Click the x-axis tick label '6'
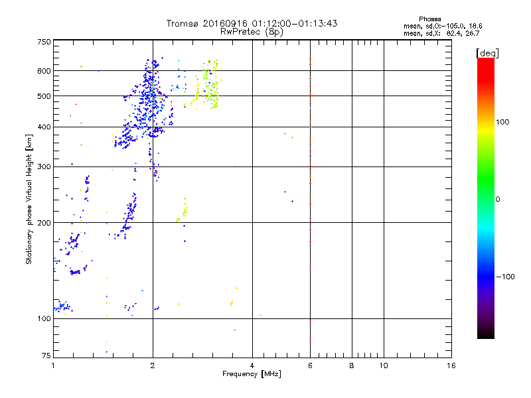The width and height of the screenshot is (531, 398). [x=310, y=365]
